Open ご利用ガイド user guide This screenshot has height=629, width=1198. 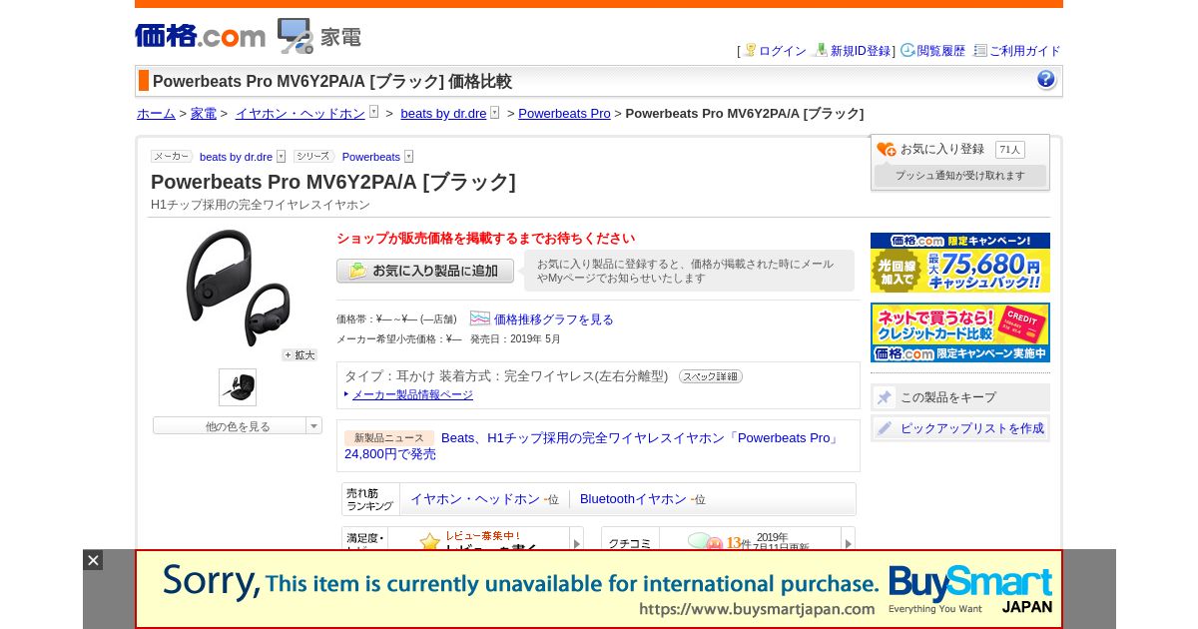pyautogui.click(x=1024, y=51)
